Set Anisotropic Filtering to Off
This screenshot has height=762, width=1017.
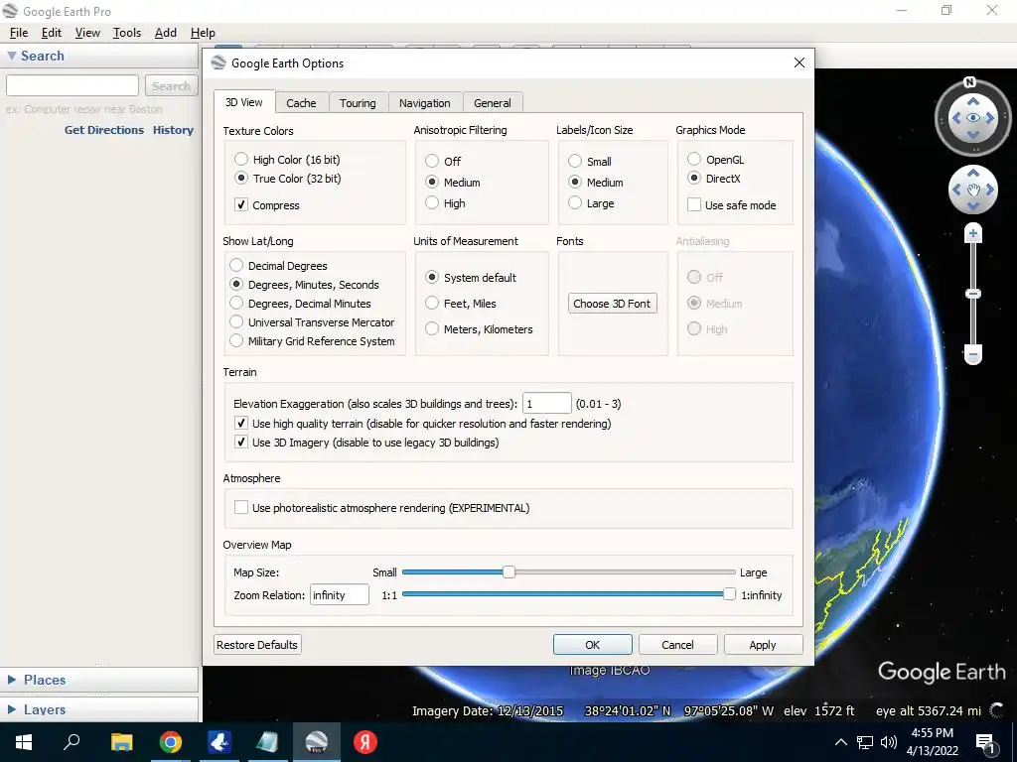point(432,161)
